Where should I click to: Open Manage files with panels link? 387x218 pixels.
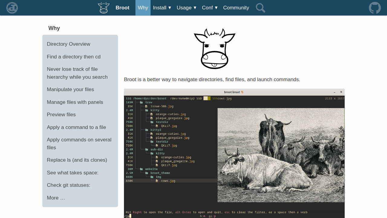click(x=75, y=102)
